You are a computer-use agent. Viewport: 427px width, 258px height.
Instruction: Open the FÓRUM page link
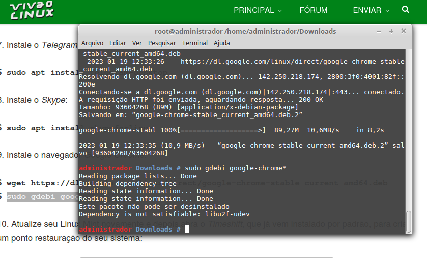314,10
